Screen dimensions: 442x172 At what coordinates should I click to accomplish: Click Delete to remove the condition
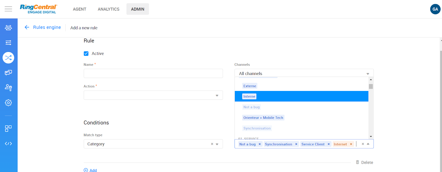(364, 162)
